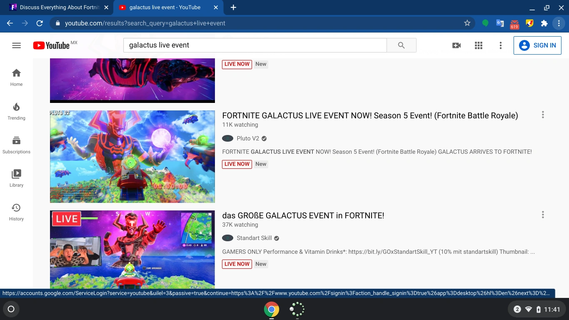Screen dimensions: 569x320
Task: Click LIVE NOW badge on Standart Skill video
Action: pyautogui.click(x=237, y=264)
